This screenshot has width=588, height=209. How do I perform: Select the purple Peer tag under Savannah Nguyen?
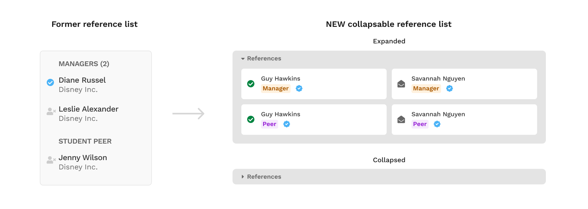pyautogui.click(x=420, y=124)
